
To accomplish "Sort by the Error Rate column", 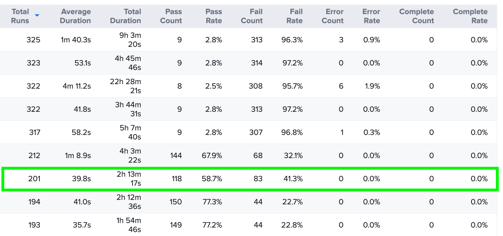I will (x=371, y=16).
